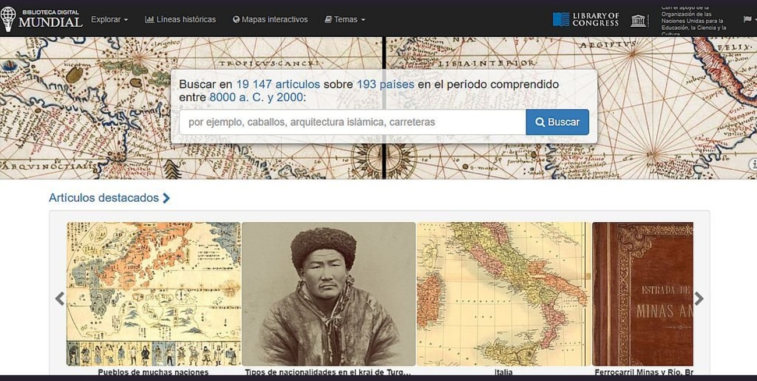The image size is (757, 381).
Task: Expand the Explorar dropdown menu
Action: [109, 19]
